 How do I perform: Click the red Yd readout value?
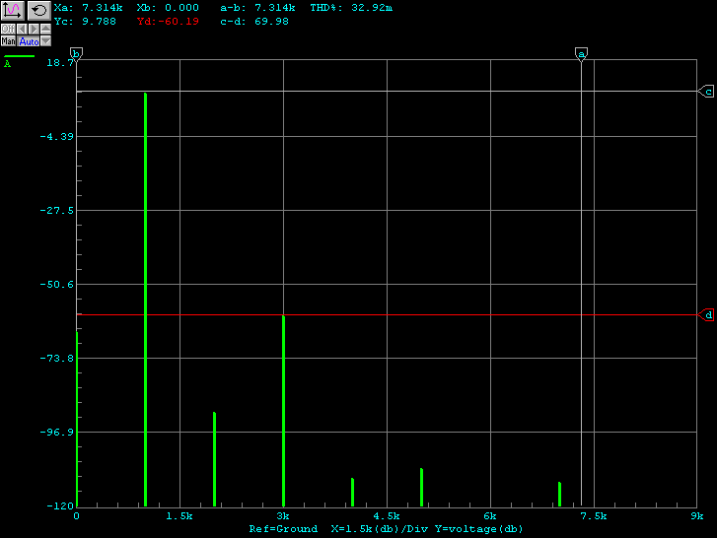179,21
